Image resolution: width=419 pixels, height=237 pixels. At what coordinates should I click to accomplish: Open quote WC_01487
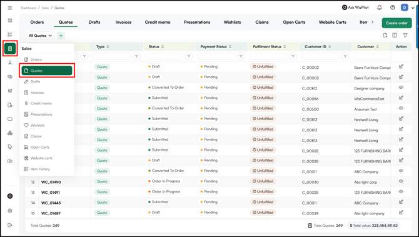pyautogui.click(x=51, y=213)
